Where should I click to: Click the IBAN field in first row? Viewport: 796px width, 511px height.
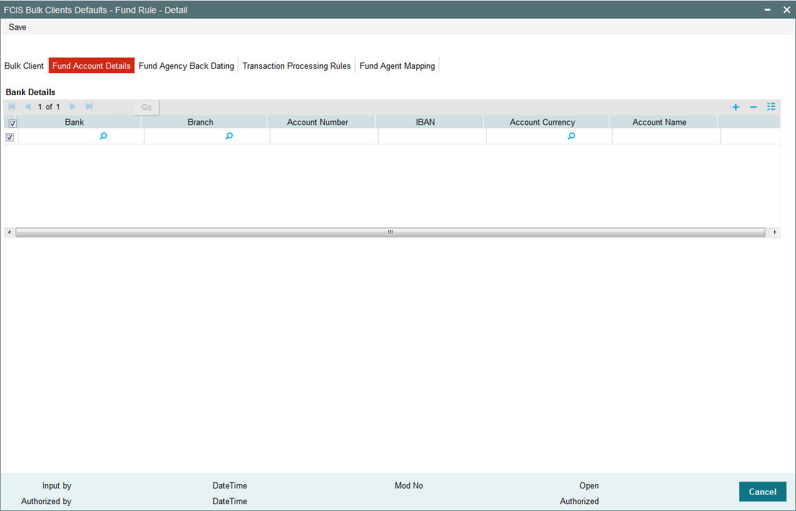(432, 136)
